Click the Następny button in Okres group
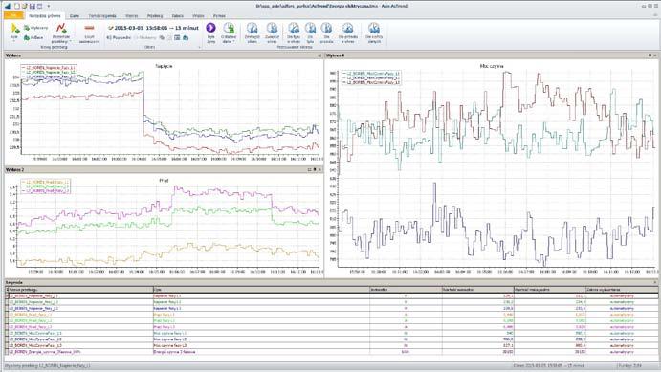This screenshot has width=661, height=372. [145, 38]
